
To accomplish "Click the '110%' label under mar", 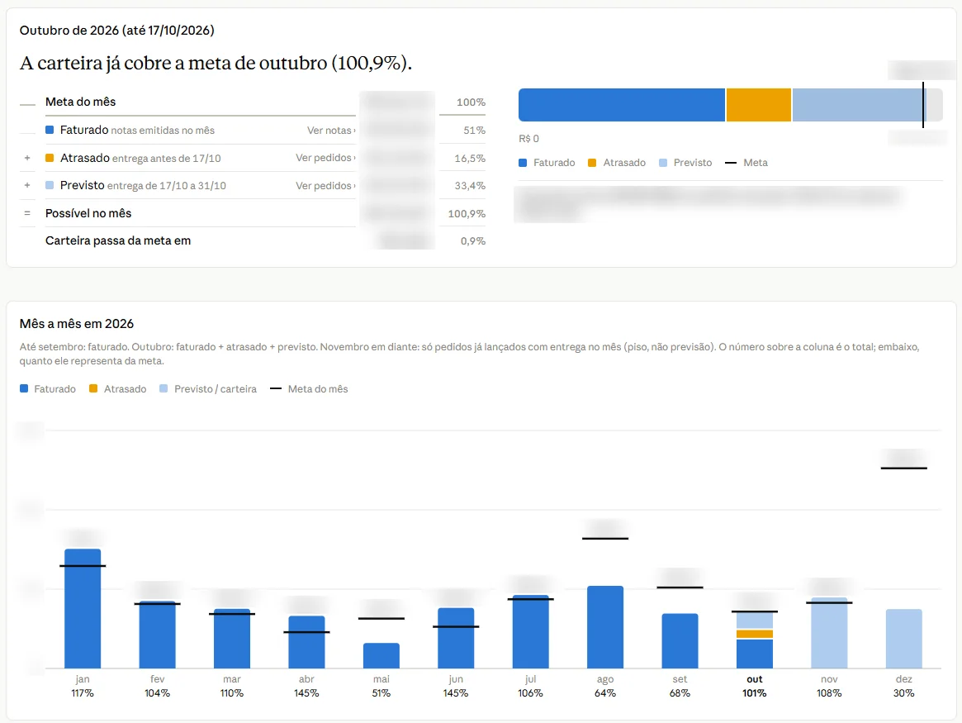I will click(x=232, y=693).
